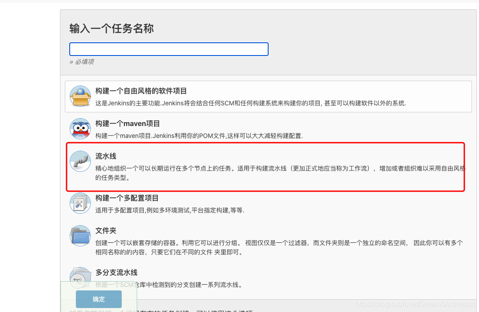
Task: Select the maven project penguin icon
Action: (x=80, y=128)
